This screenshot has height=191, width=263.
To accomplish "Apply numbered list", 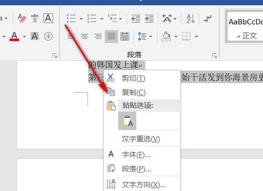I will (92, 18).
